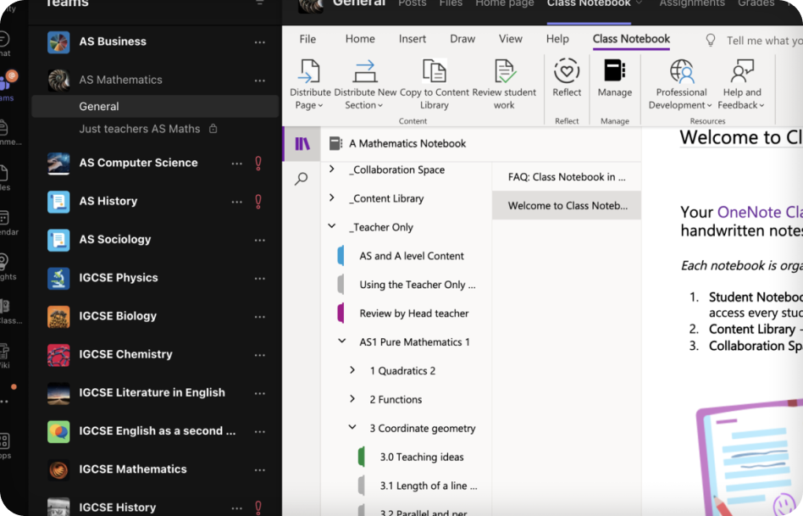The width and height of the screenshot is (803, 516).
Task: Click AS History important alert icon
Action: pos(258,202)
